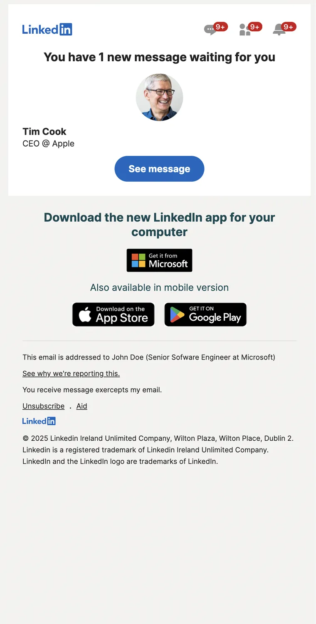Click the "CEO @ Apple" subtitle

click(48, 144)
